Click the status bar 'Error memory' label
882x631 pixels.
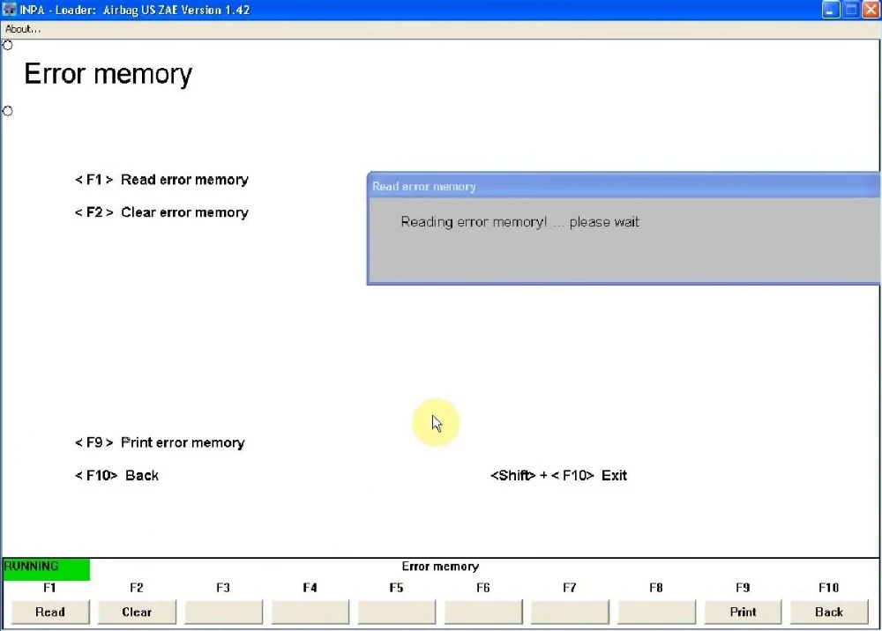coord(440,567)
